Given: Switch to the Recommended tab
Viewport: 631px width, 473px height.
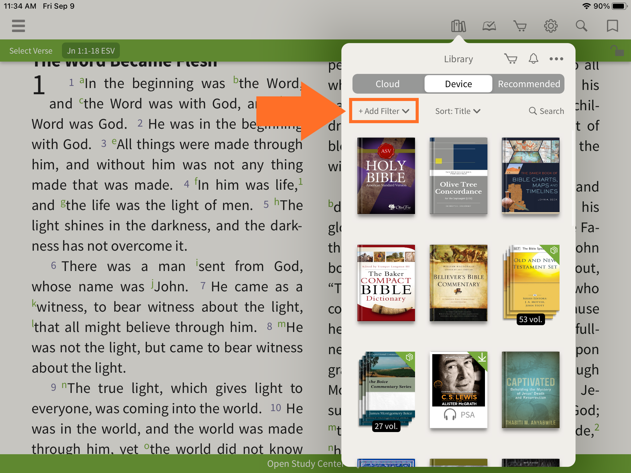Looking at the screenshot, I should [x=529, y=84].
